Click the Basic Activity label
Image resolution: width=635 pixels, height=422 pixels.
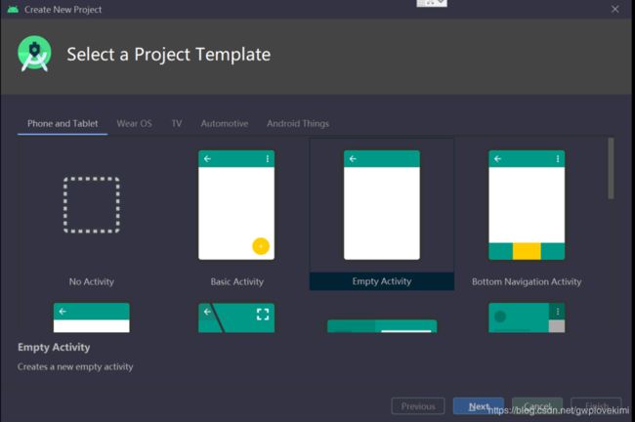pyautogui.click(x=237, y=281)
